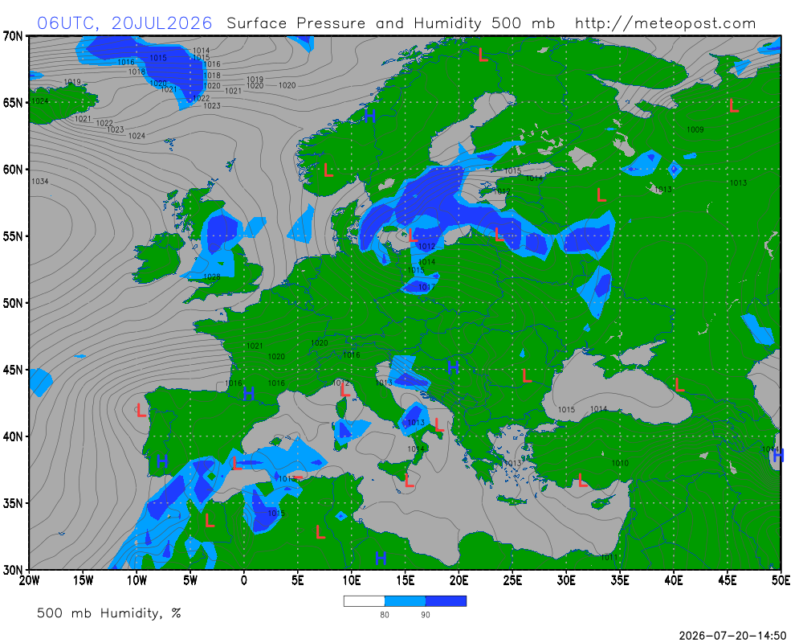Click the 35E longitude label
The image size is (803, 643).
[x=620, y=580]
